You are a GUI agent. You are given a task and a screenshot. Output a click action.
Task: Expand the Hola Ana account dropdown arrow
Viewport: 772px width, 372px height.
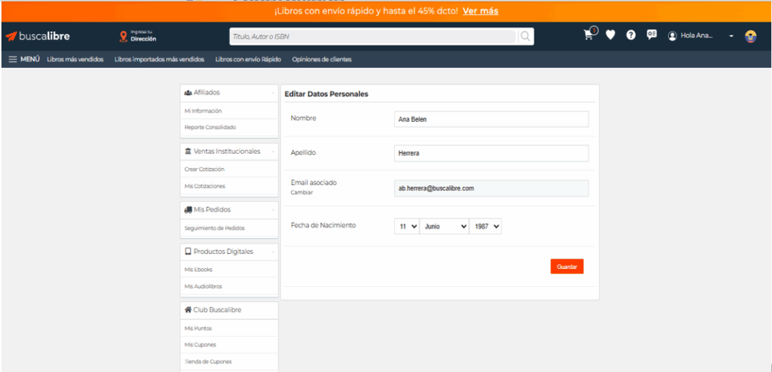click(731, 36)
